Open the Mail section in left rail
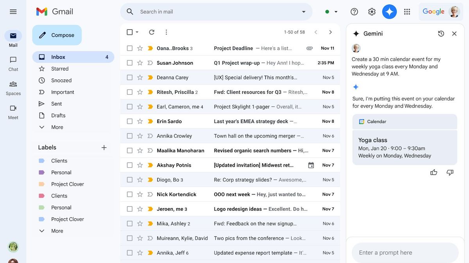 13,39
